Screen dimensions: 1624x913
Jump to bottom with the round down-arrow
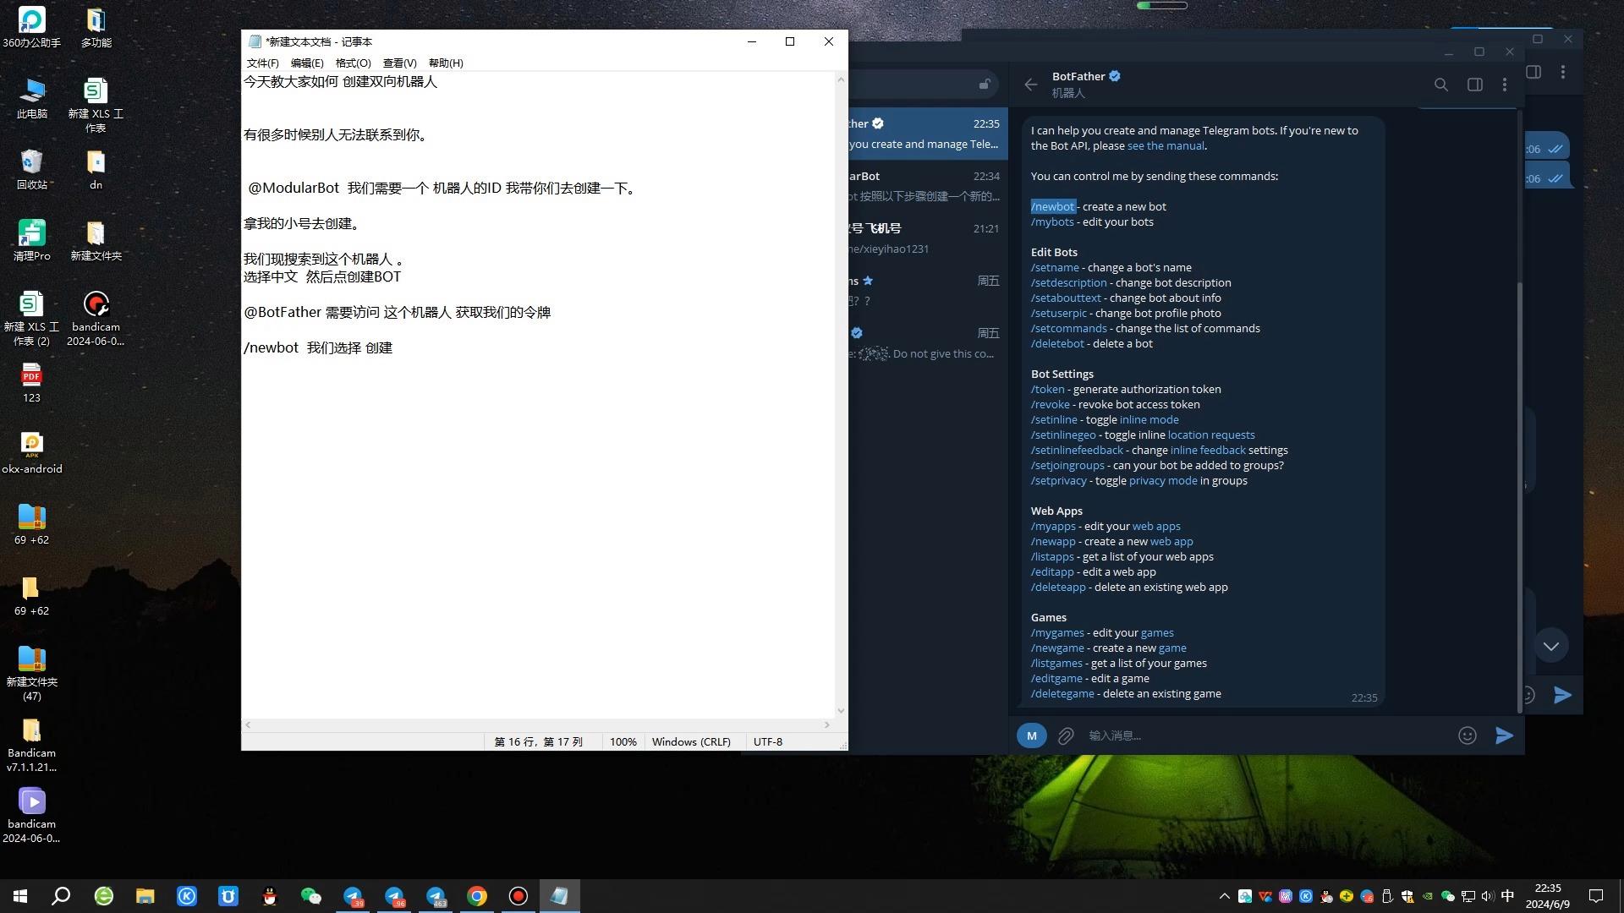pos(1550,646)
